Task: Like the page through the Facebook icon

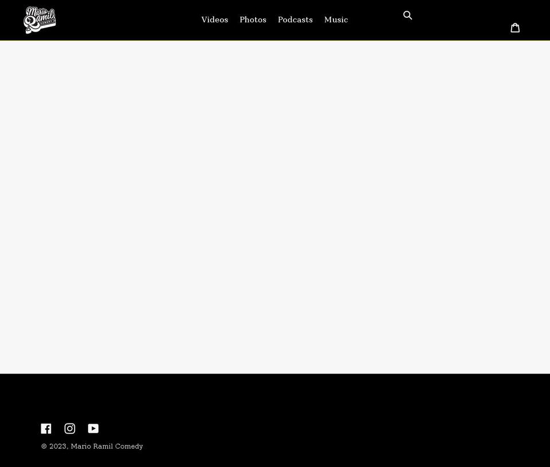Action: pyautogui.click(x=46, y=428)
